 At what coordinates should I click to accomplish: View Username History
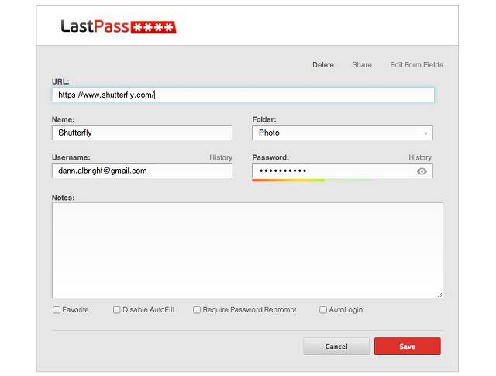click(x=221, y=157)
